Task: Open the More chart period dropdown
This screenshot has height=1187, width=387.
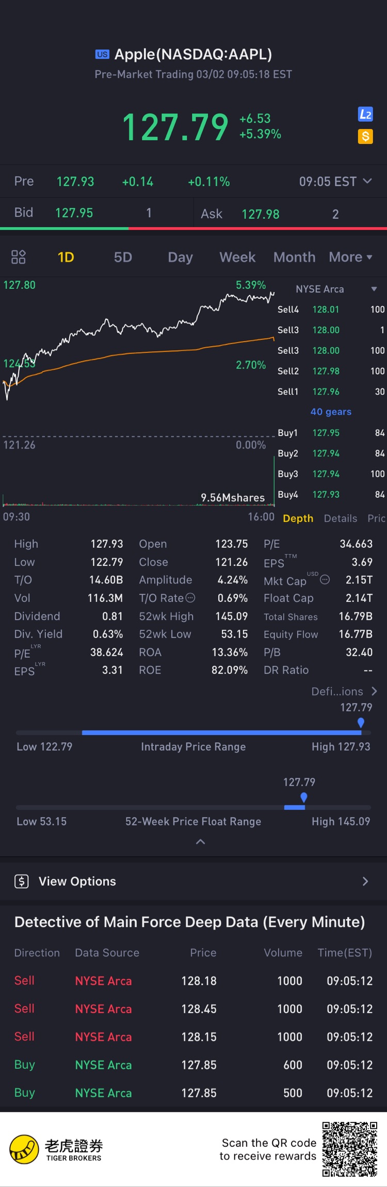Action: (351, 257)
